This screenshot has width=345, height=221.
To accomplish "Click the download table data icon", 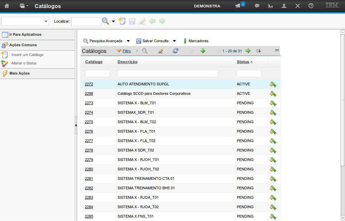I will pos(259,51).
